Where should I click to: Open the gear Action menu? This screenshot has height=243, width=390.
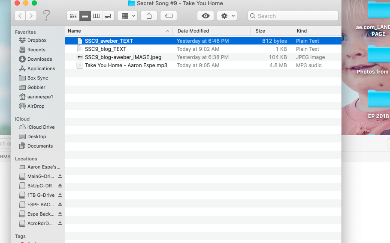click(227, 16)
